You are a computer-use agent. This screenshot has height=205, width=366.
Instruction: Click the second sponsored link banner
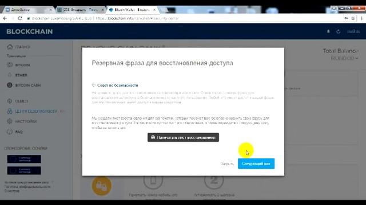[24, 170]
